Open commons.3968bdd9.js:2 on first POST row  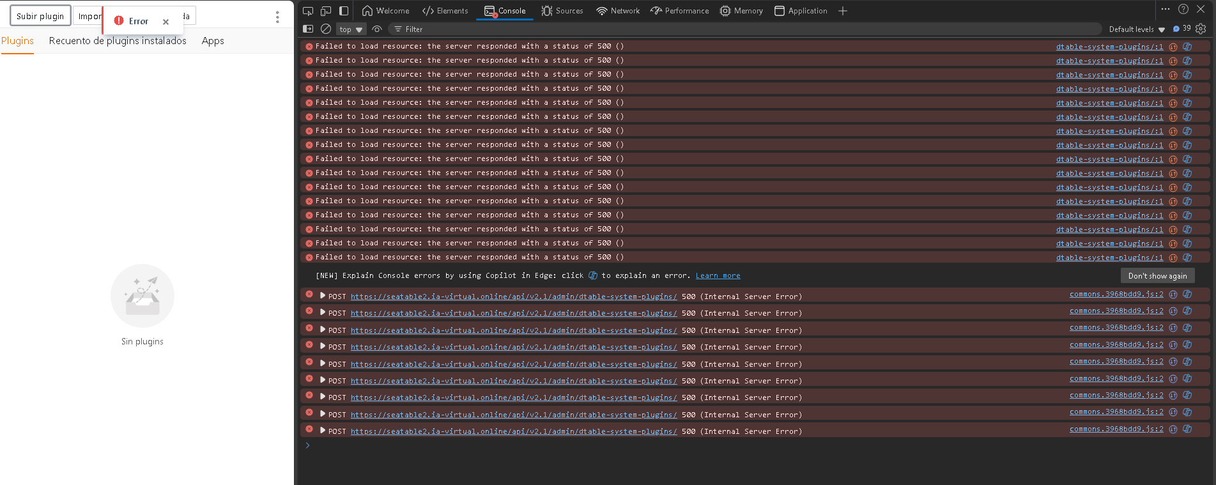(x=1116, y=294)
